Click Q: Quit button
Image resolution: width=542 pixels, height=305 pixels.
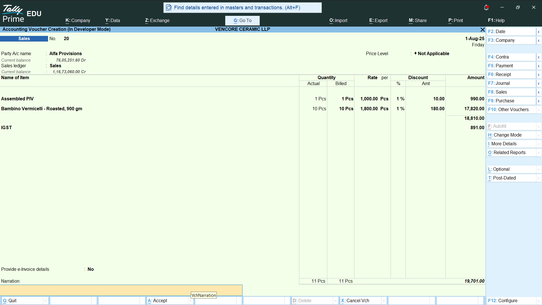tap(23, 301)
